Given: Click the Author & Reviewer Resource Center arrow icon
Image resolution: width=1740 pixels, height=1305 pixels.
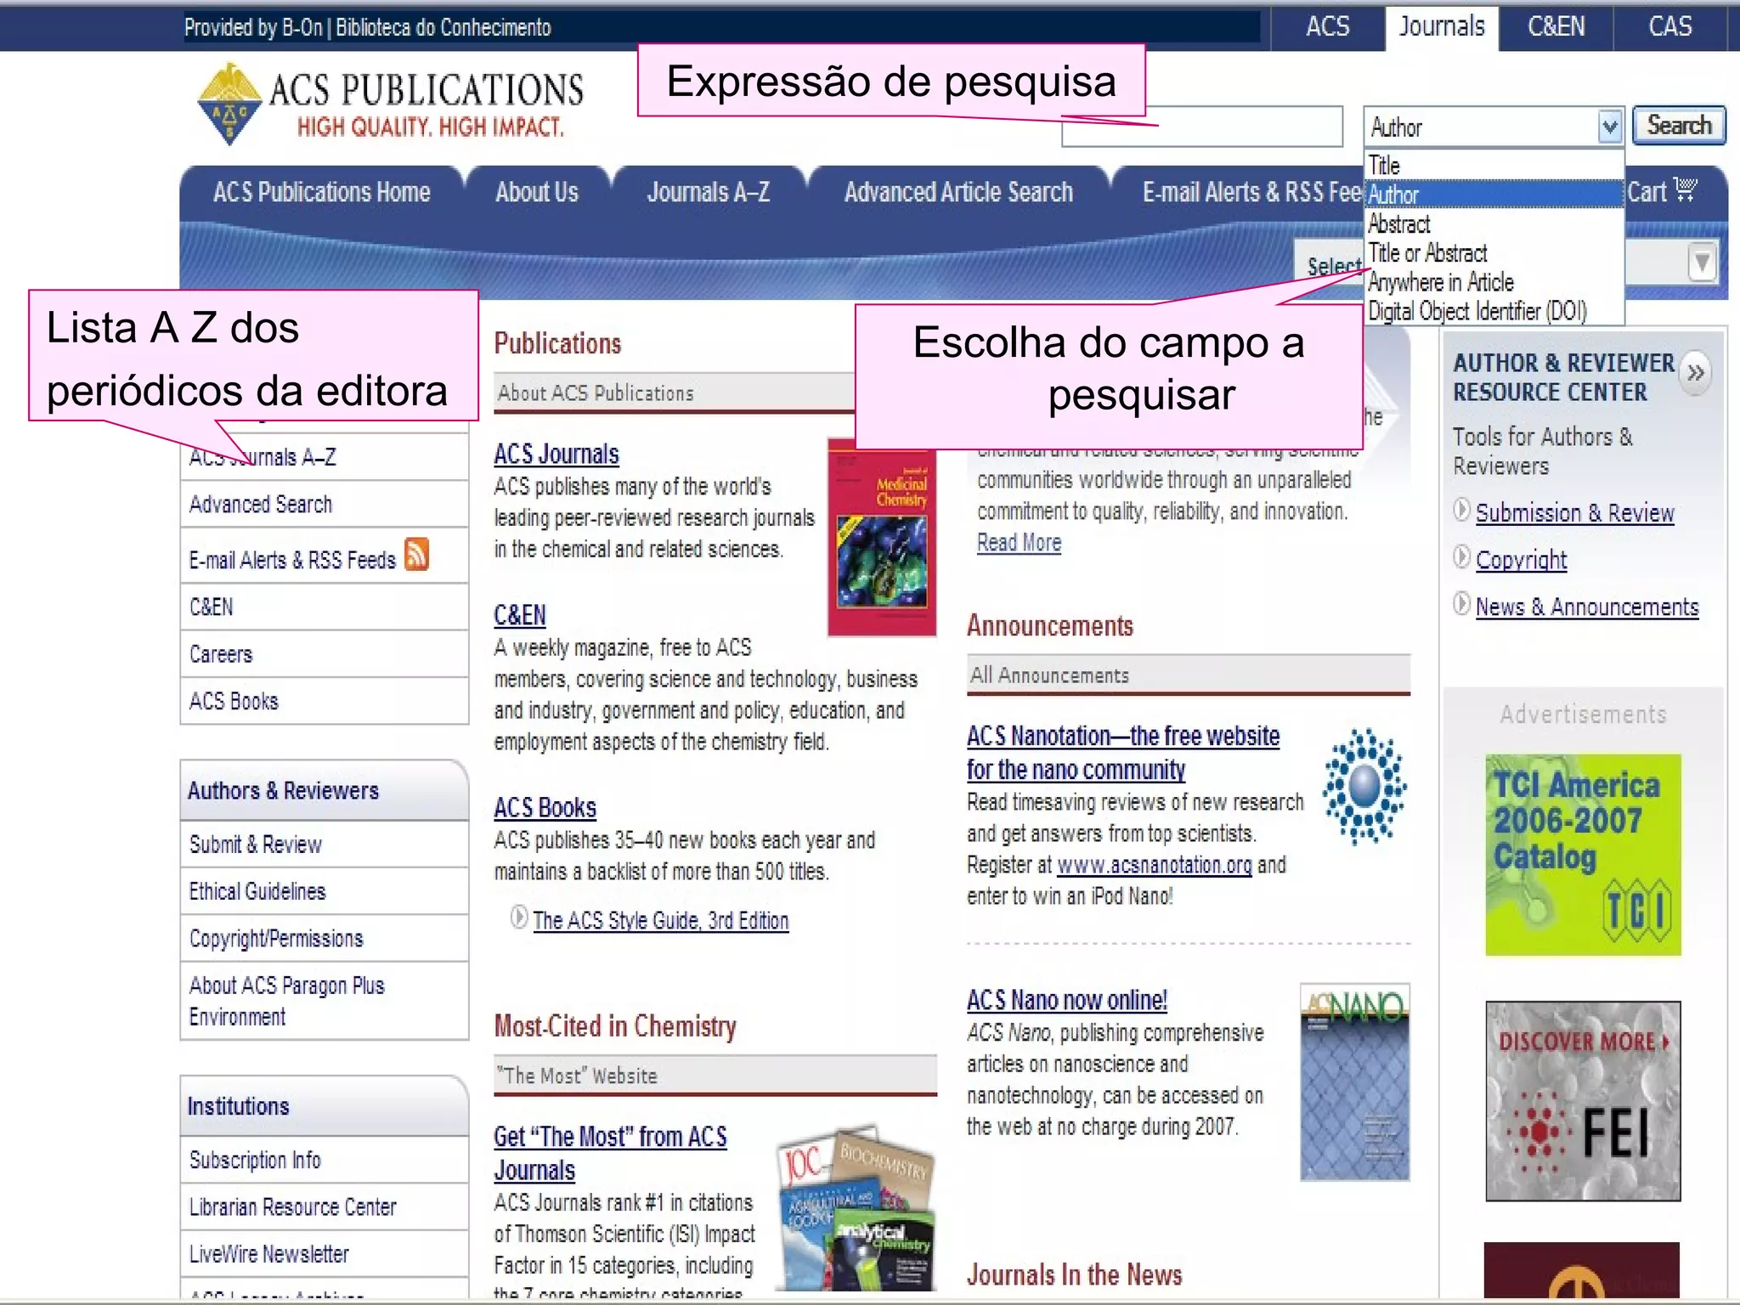Looking at the screenshot, I should (1695, 373).
